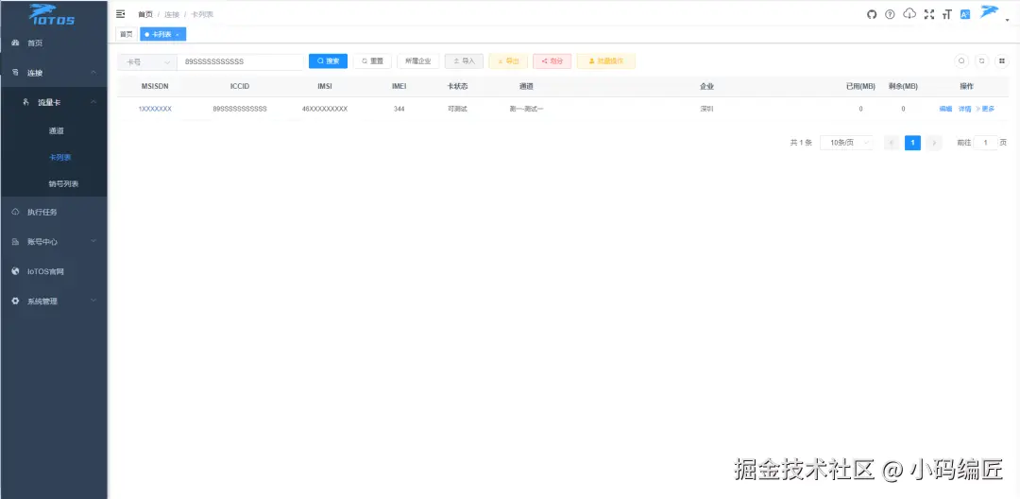Collapse the 连接 sidebar menu chevron
The height and width of the screenshot is (499, 1020).
click(x=93, y=72)
